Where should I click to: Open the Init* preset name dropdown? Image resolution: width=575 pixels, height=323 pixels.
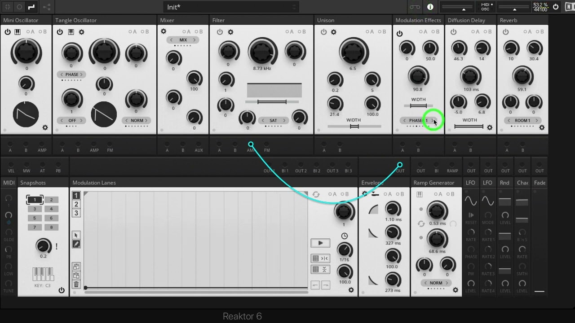[x=231, y=7]
